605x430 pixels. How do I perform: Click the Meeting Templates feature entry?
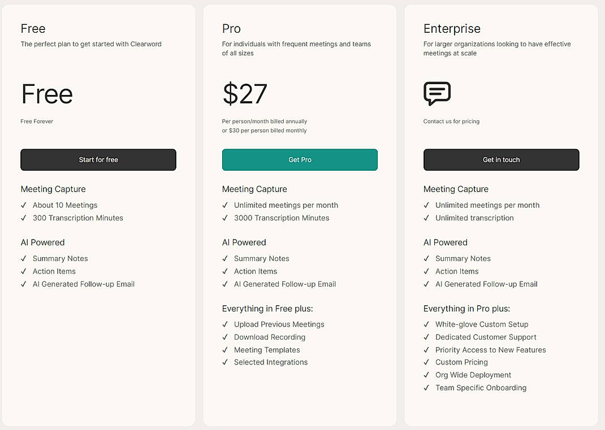point(267,350)
